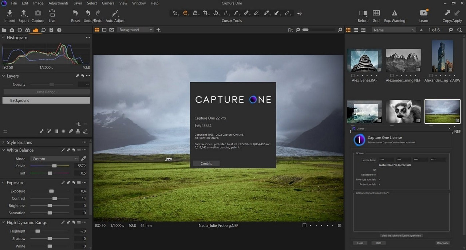Select the lemur black-and-white thumbnail
Viewport: 466px width, 250px height.
[403, 112]
